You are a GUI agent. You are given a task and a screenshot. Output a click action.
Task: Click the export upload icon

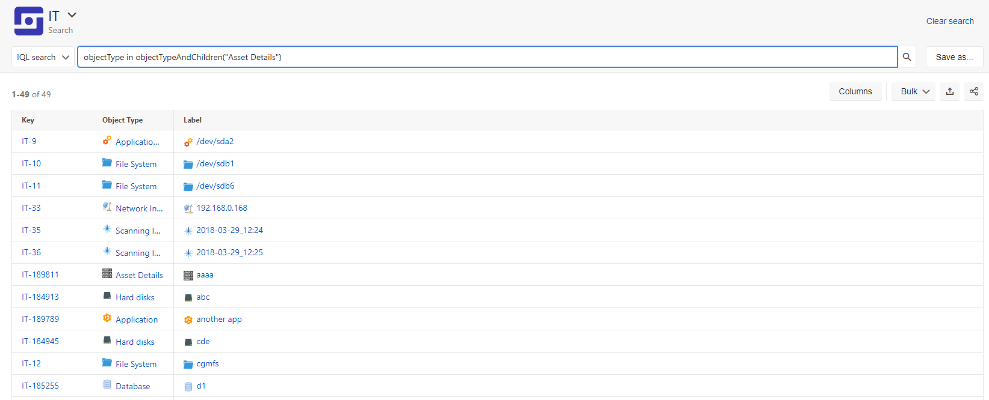click(950, 91)
